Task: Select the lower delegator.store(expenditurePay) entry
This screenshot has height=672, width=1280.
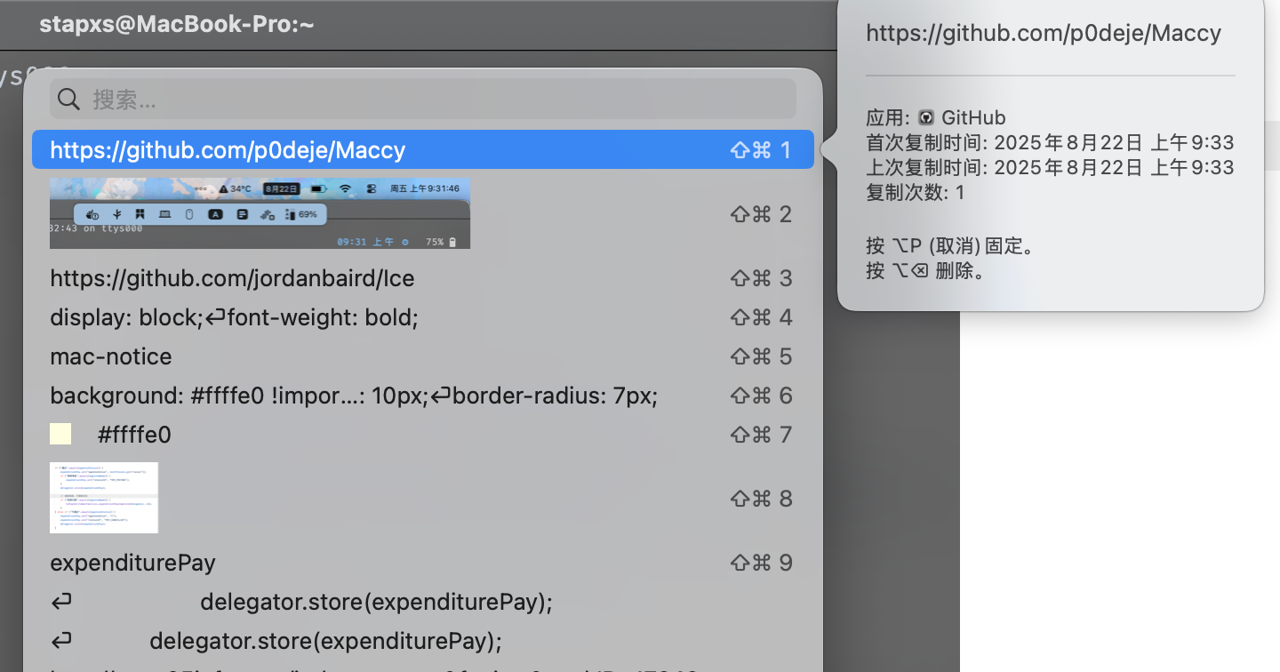Action: 423,641
